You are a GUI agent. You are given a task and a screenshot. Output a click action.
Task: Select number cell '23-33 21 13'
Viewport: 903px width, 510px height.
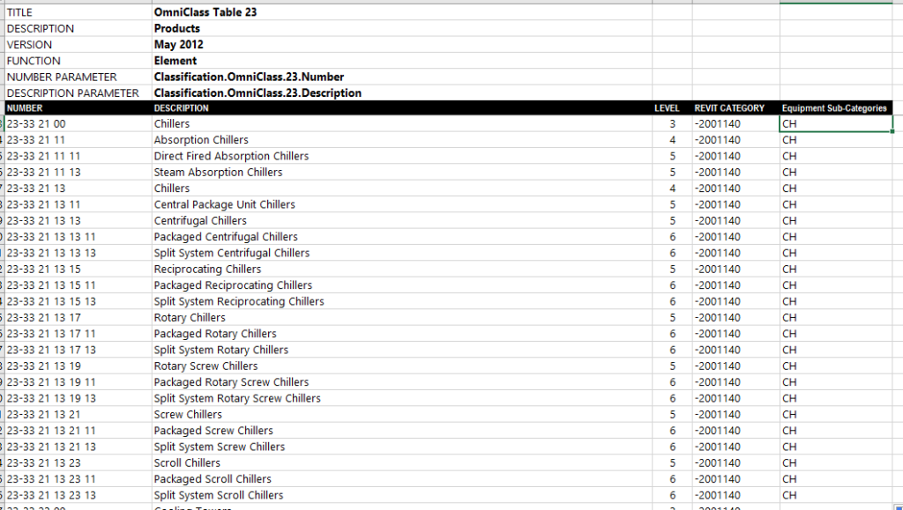pos(78,188)
